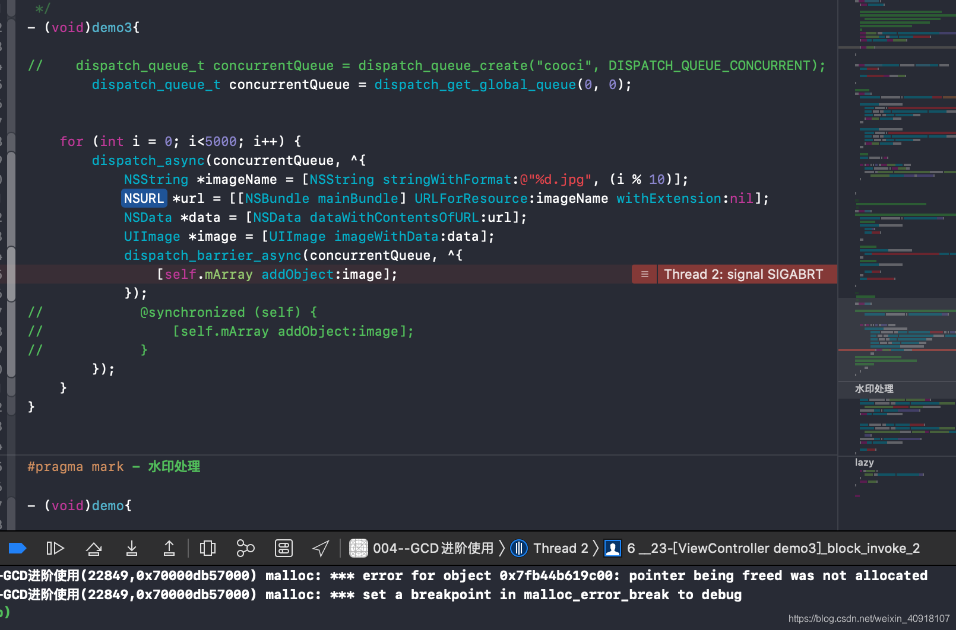
Task: Click the for keyword of the loop
Action: click(x=71, y=141)
